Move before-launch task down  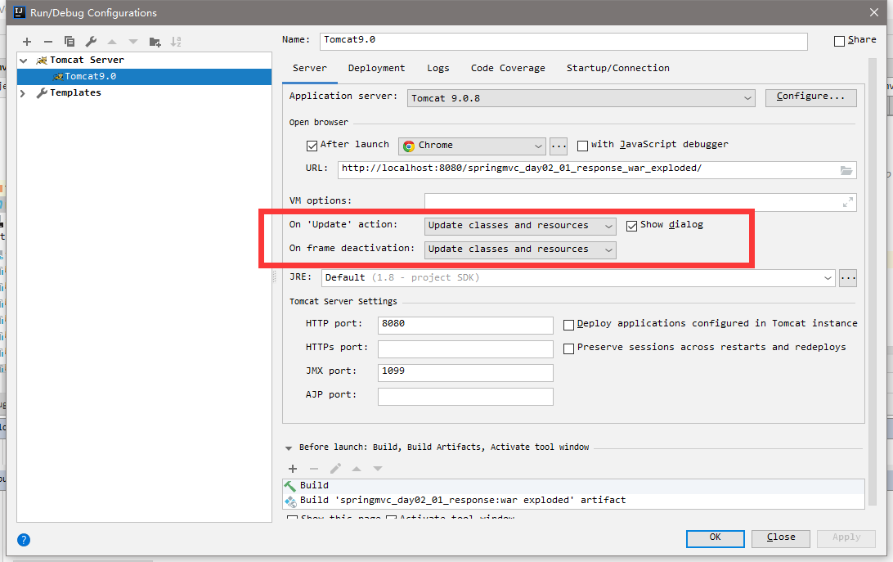(x=378, y=469)
